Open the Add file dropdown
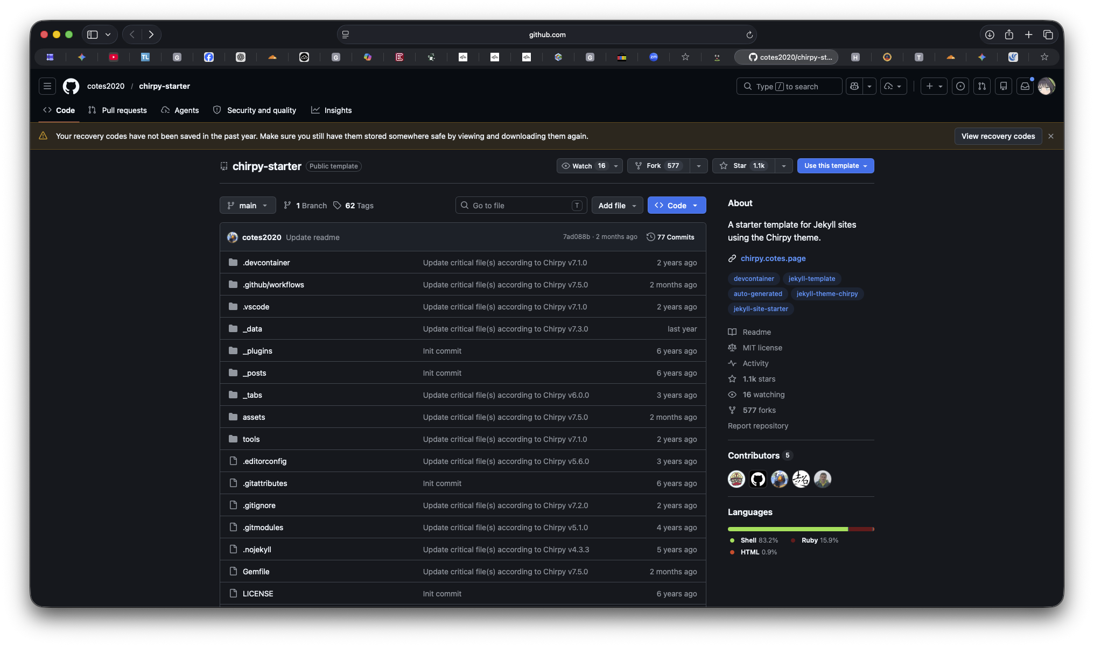Image resolution: width=1094 pixels, height=647 pixels. tap(617, 206)
